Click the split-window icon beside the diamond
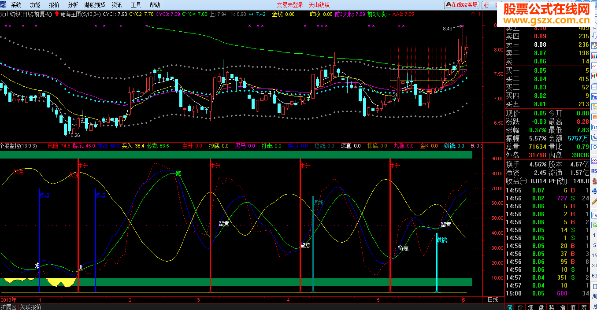597x310 pixels. coord(479,14)
